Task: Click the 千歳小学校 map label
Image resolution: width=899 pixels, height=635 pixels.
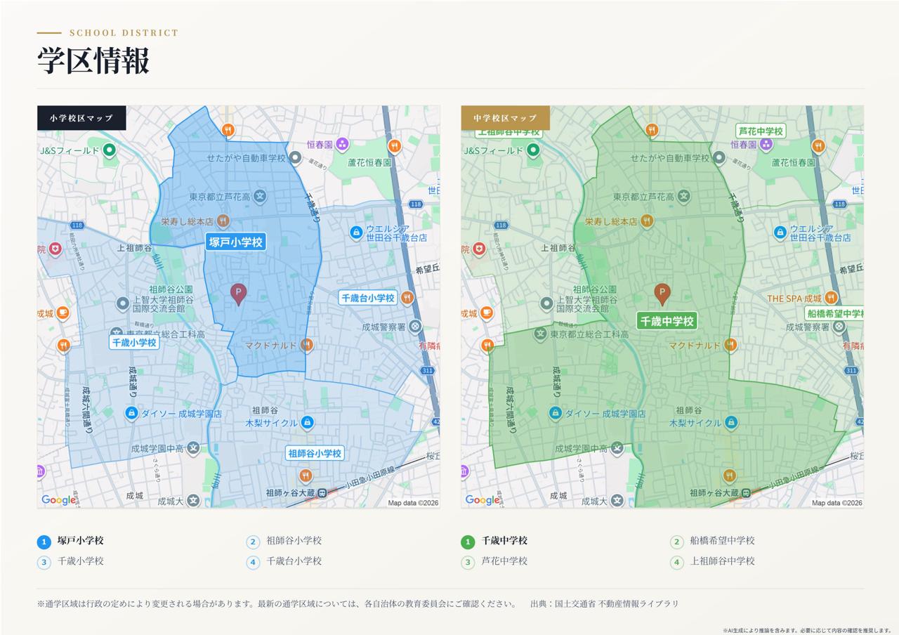Action: pos(133,342)
